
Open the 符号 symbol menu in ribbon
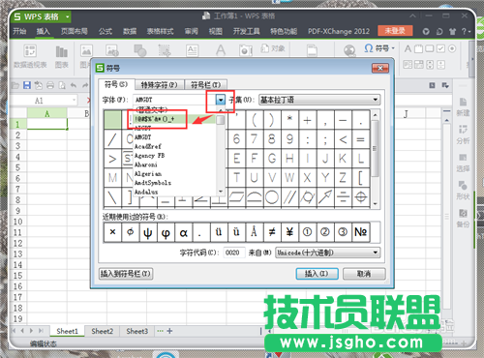(379, 48)
